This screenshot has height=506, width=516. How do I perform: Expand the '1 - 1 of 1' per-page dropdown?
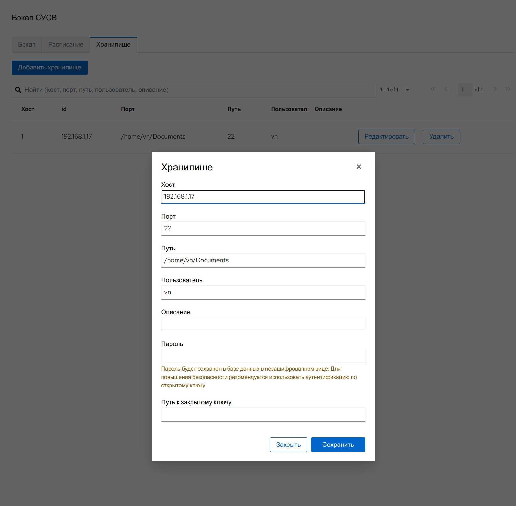(407, 90)
